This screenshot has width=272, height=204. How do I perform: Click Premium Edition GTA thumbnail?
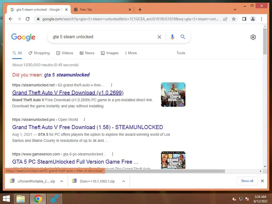point(173,160)
